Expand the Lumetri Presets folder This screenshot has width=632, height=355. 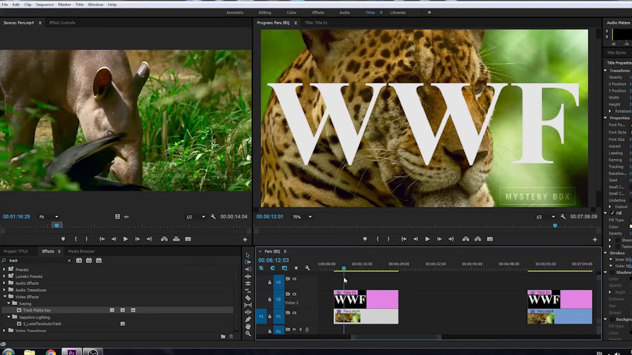coord(4,276)
